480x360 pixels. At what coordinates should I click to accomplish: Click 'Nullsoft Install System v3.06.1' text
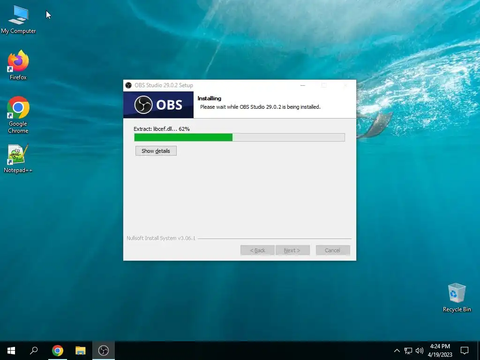point(161,238)
